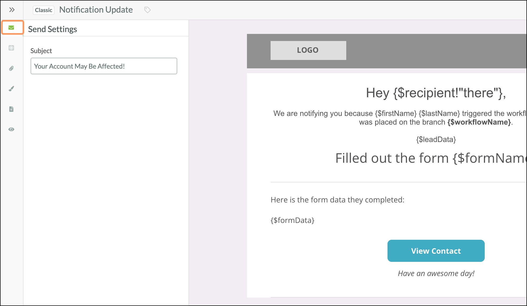This screenshot has height=306, width=527.
Task: Click the tag icon beside Notification Update
Action: tap(147, 10)
